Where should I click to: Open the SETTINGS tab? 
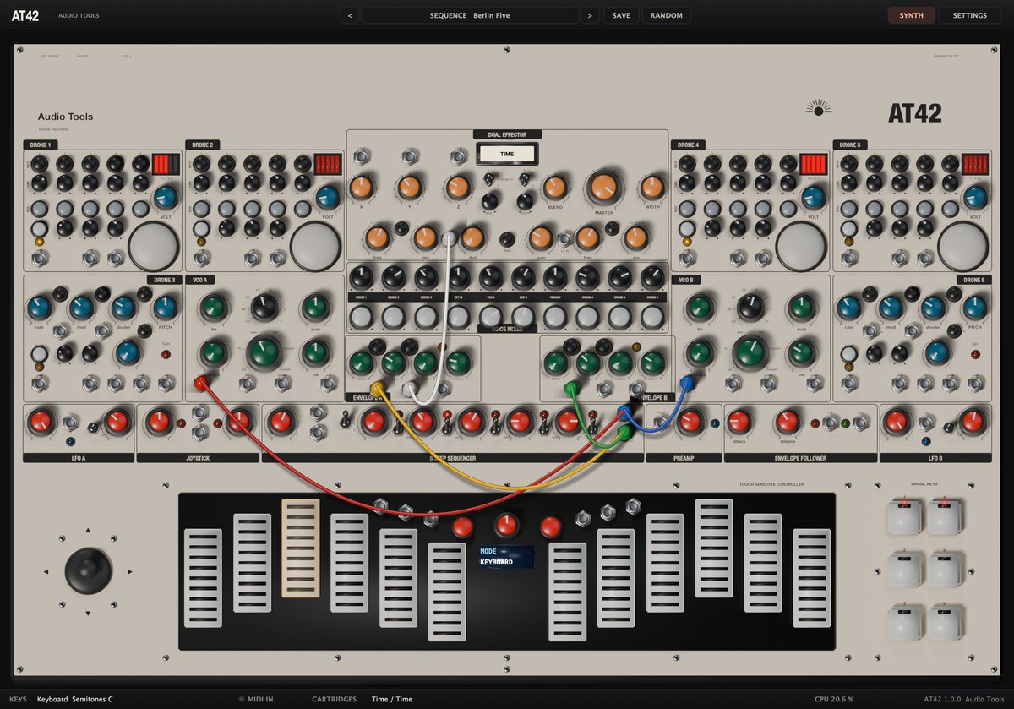click(x=969, y=15)
